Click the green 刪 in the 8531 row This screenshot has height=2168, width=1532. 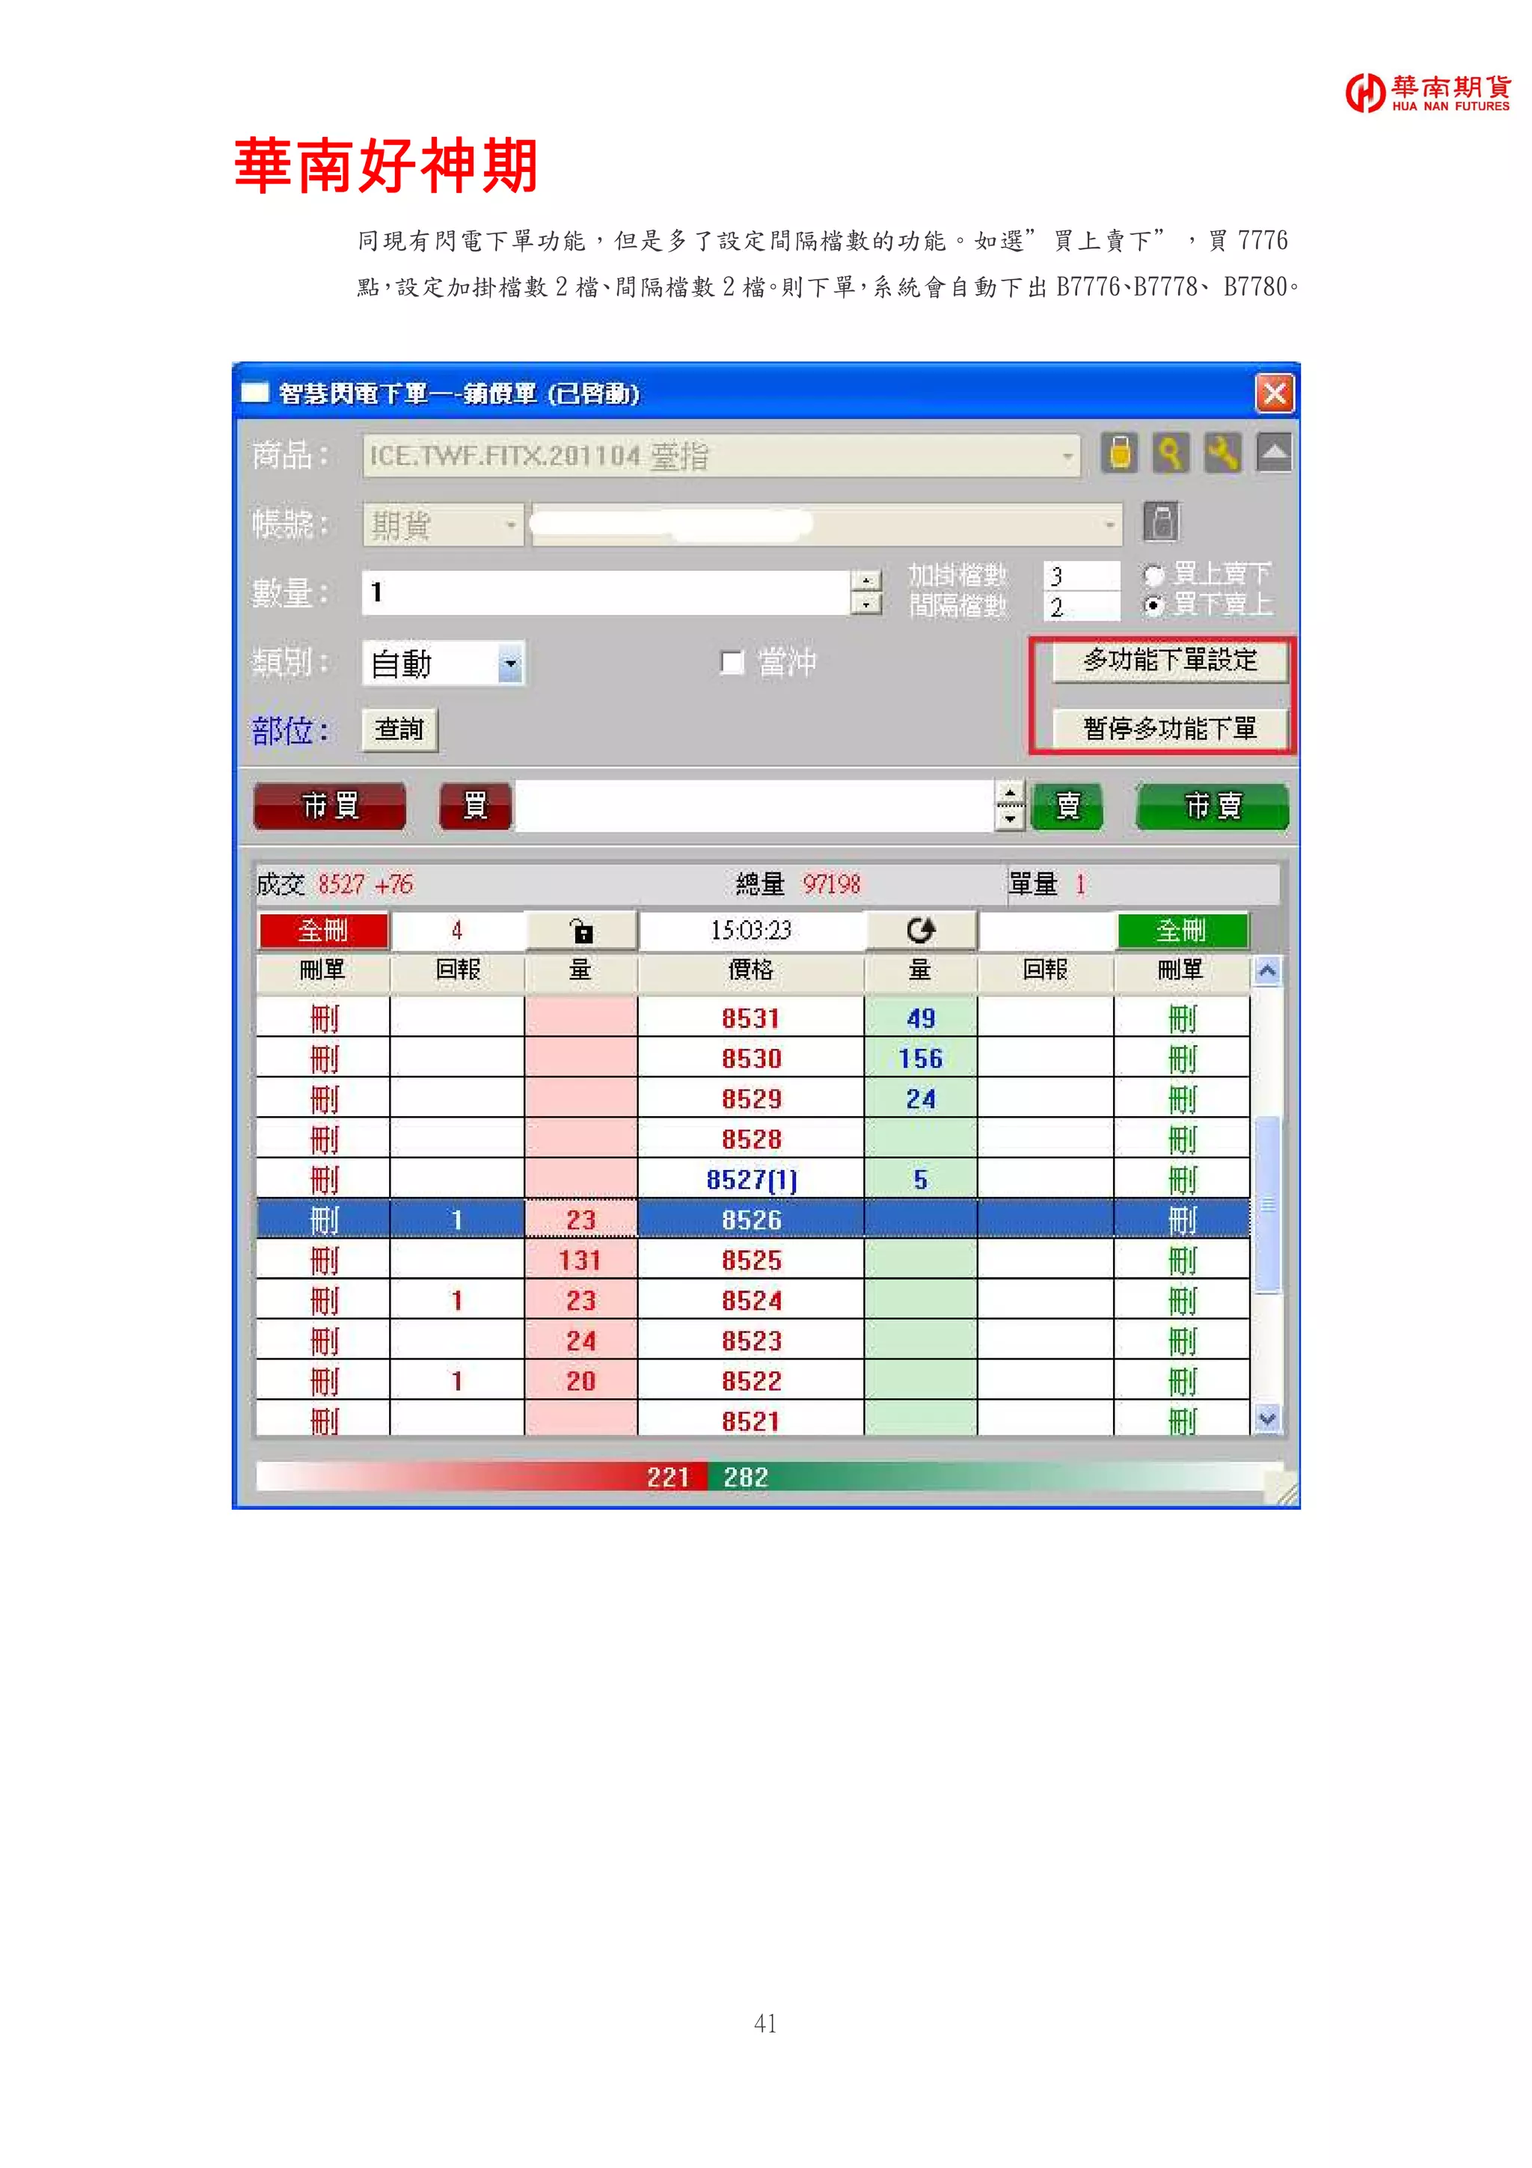coord(1181,1019)
